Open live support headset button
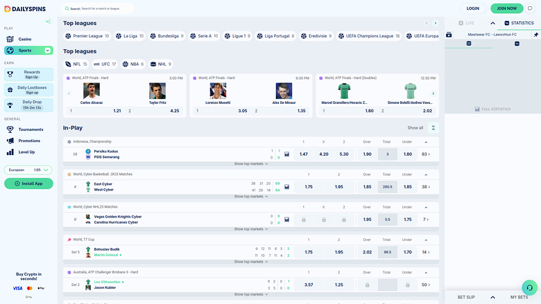 coord(530,287)
